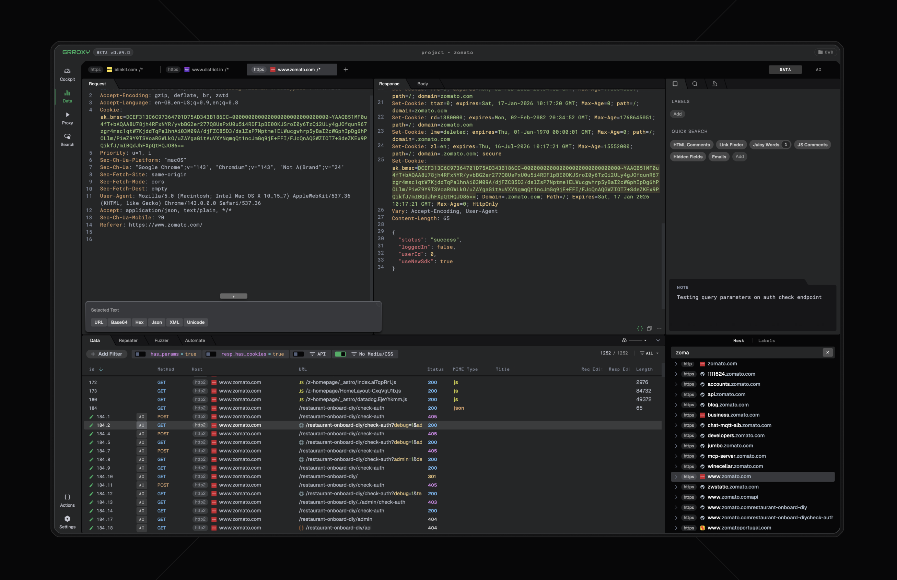The height and width of the screenshot is (580, 897).
Task: Toggle the has_params = true filter
Action: [140, 354]
